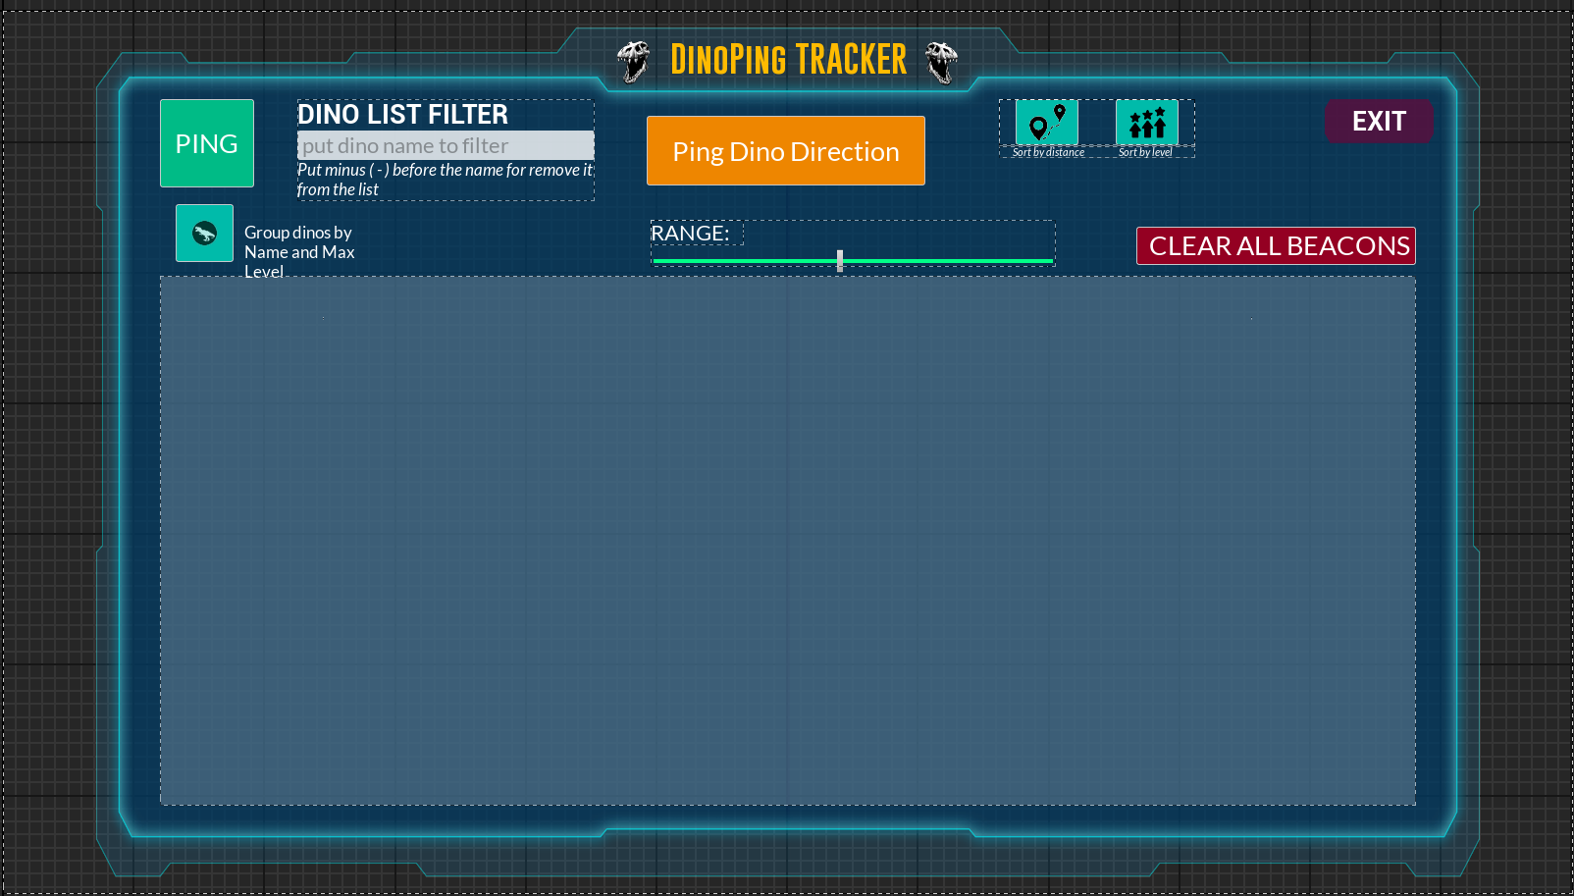Click the left dinosaur skull icon in header
This screenshot has width=1574, height=896.
(634, 62)
